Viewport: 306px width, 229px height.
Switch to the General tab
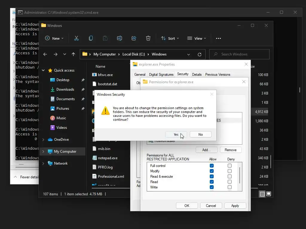(140, 75)
